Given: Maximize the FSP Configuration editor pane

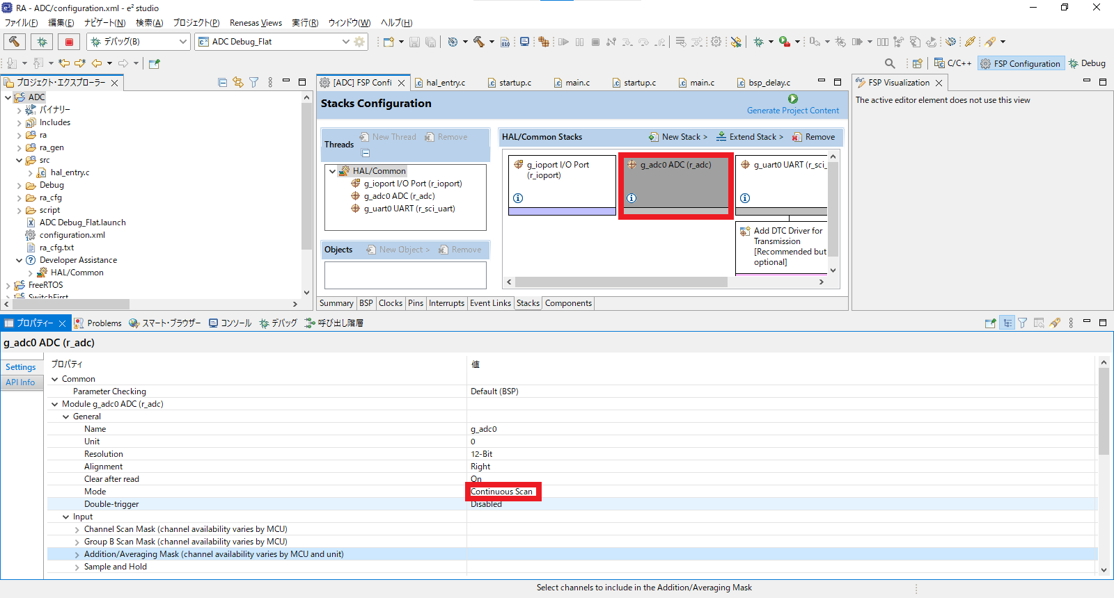Looking at the screenshot, I should coord(838,81).
